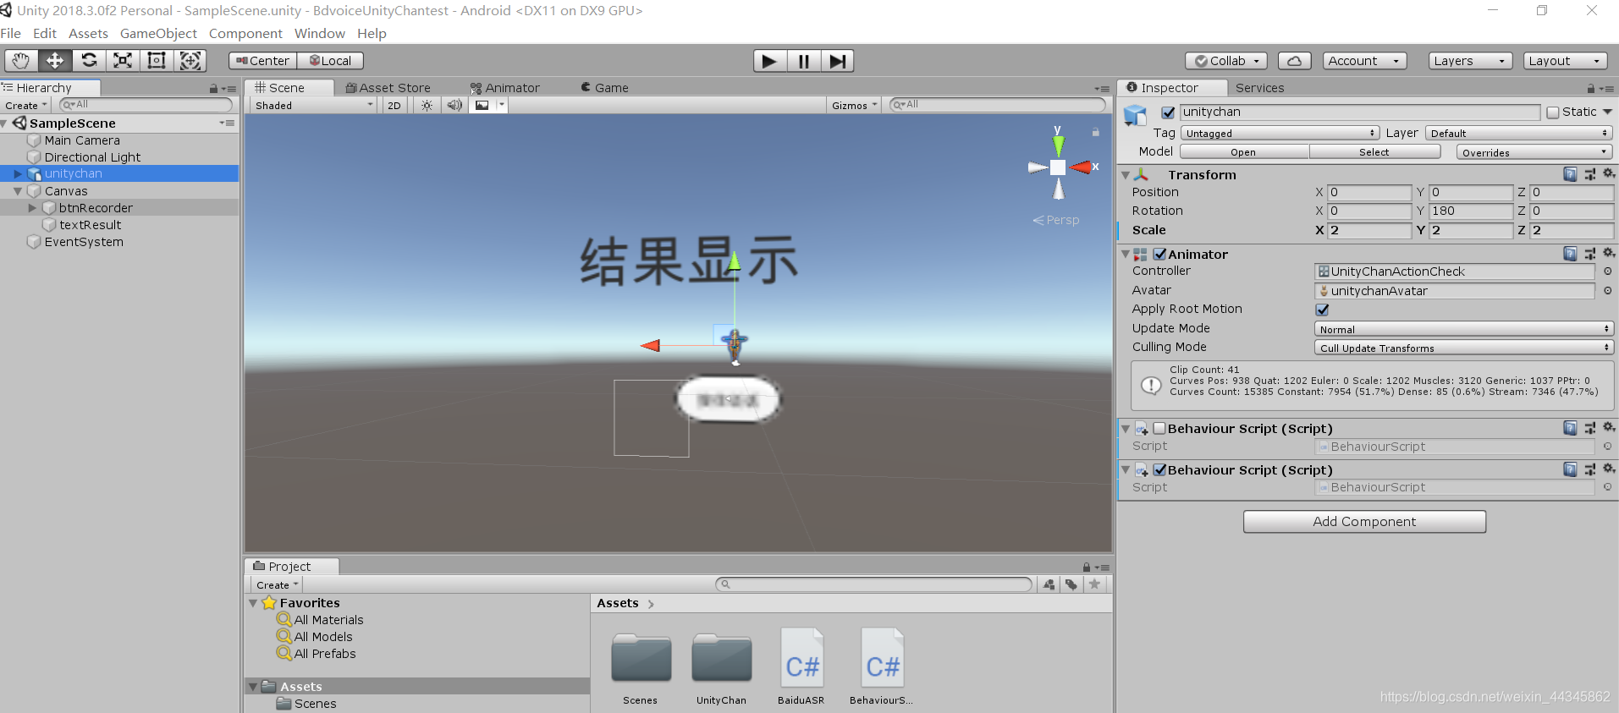Select the combined Transform tool
The height and width of the screenshot is (713, 1619).
(190, 60)
